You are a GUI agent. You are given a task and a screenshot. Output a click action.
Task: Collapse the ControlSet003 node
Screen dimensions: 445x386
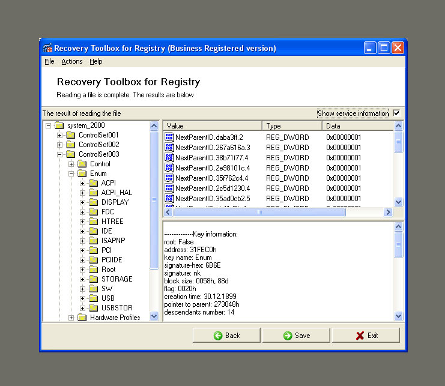pos(59,154)
